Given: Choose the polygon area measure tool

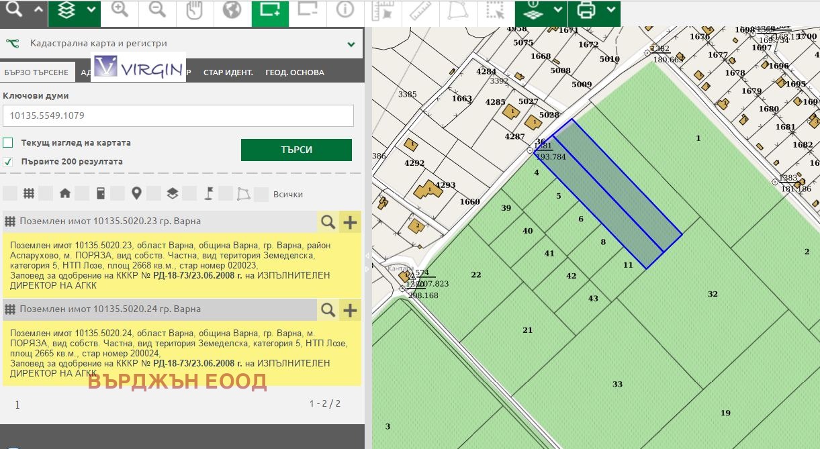Looking at the screenshot, I should coord(458,11).
